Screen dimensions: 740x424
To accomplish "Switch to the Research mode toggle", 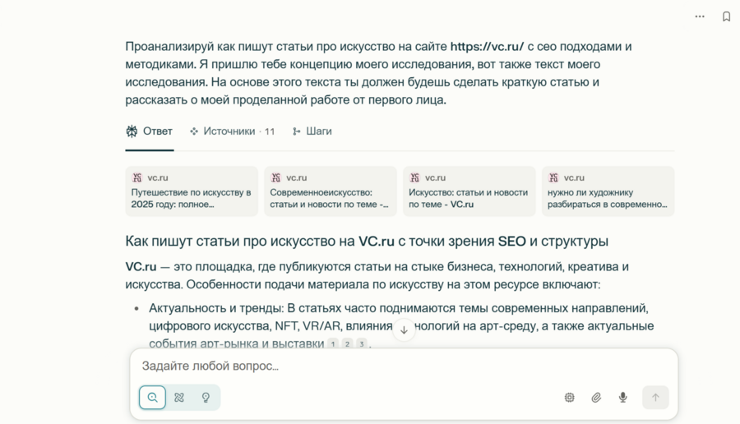I will 179,398.
